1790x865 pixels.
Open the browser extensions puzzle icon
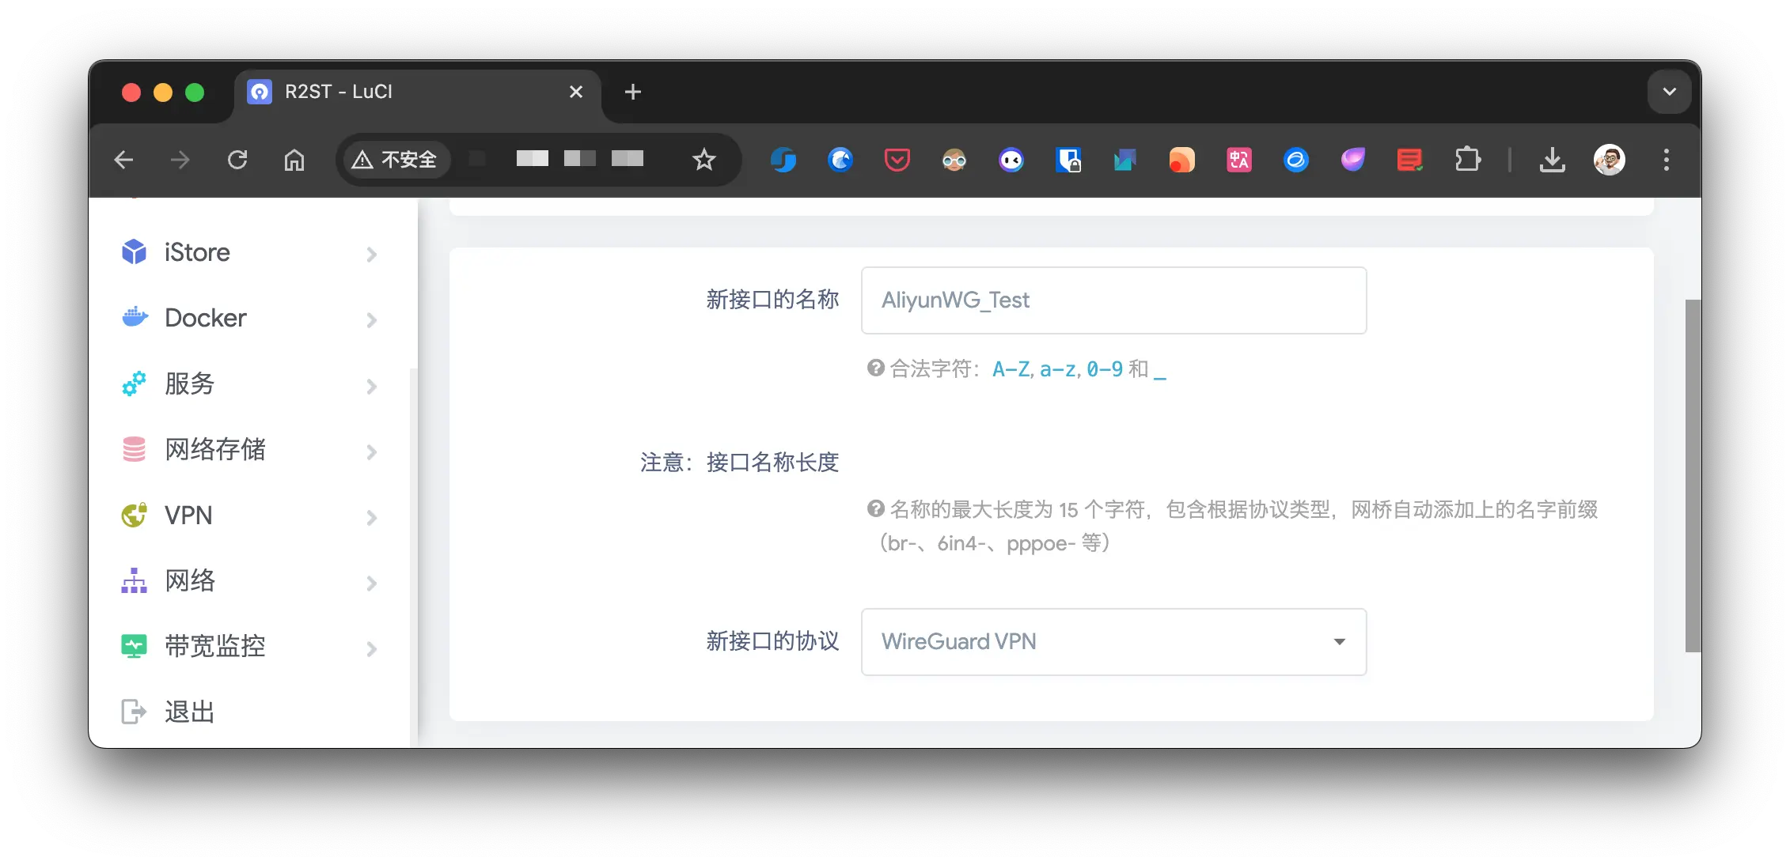1467,160
